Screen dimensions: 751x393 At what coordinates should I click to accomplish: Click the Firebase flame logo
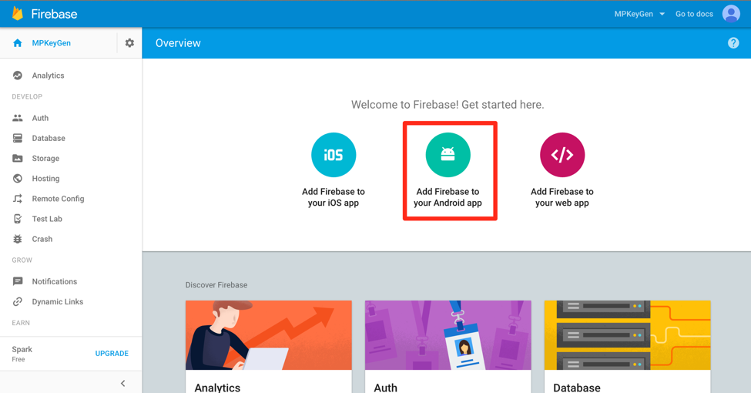[17, 13]
